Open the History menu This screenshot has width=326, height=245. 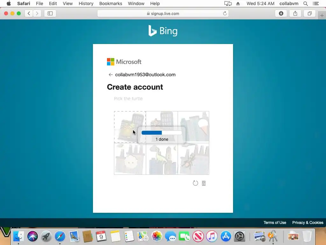[x=86, y=4]
